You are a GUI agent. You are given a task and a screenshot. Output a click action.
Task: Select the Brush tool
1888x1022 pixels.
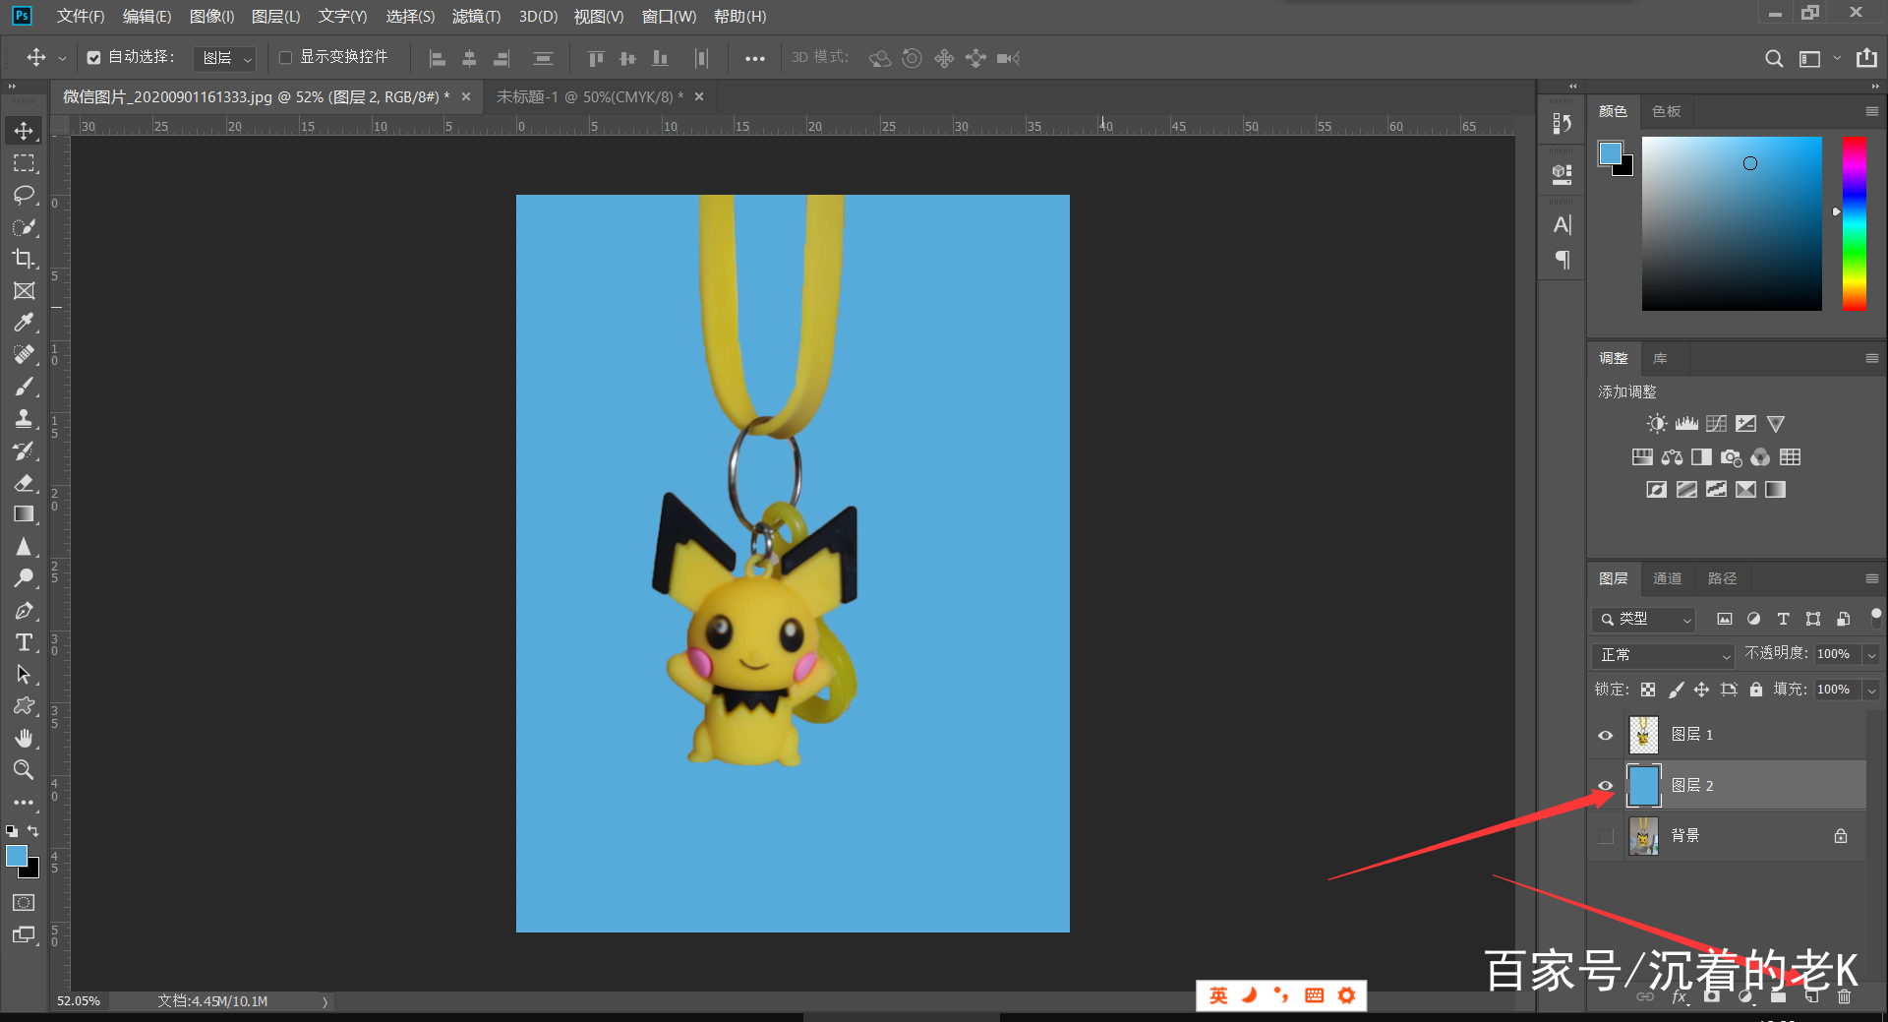point(24,387)
